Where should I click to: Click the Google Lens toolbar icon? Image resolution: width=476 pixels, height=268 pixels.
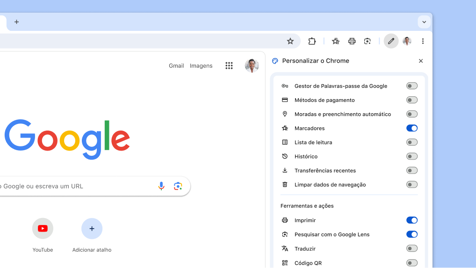click(x=368, y=41)
